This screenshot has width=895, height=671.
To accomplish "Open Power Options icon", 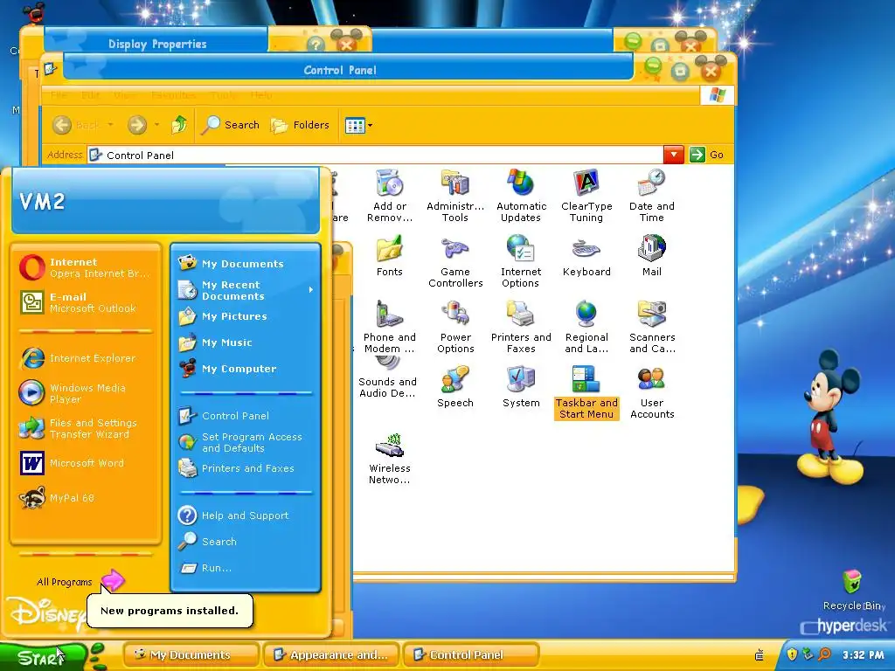I will 454,327.
